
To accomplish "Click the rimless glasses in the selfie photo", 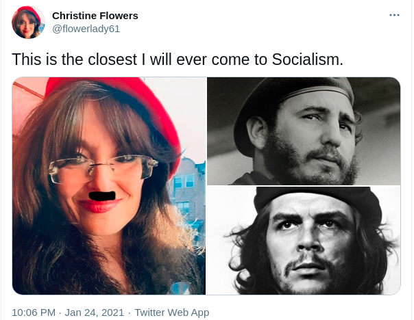I will click(x=103, y=169).
